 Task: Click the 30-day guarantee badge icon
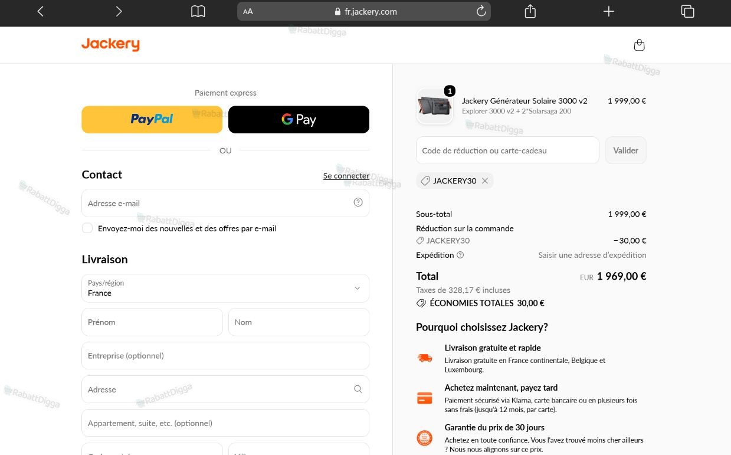pyautogui.click(x=424, y=438)
